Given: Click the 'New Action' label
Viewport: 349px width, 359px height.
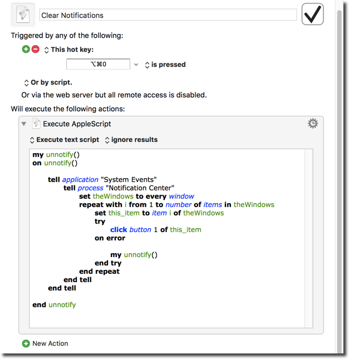Looking at the screenshot, I should [x=51, y=343].
